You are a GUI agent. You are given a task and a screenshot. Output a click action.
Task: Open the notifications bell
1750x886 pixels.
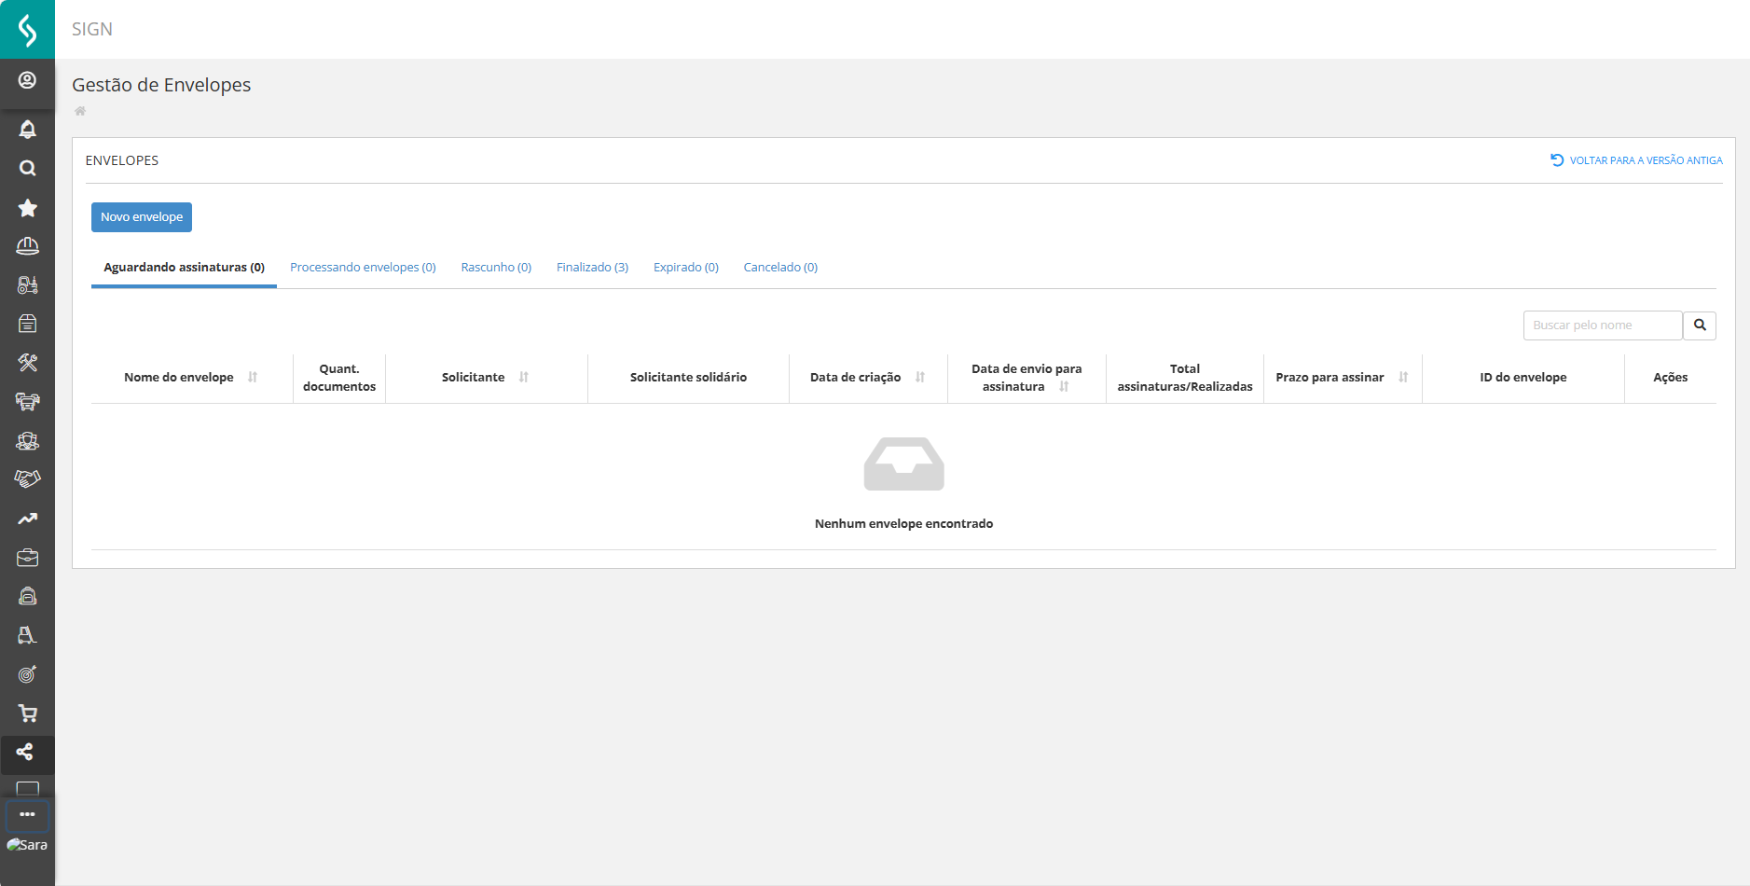(x=27, y=130)
